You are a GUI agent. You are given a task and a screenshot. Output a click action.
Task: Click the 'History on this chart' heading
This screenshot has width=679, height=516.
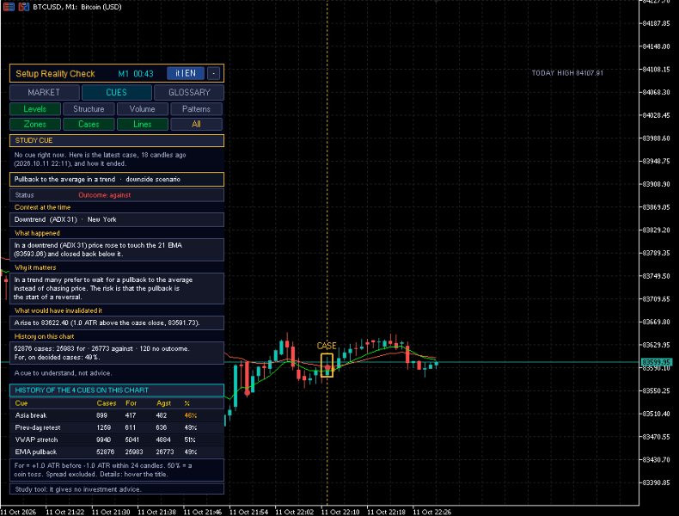click(44, 336)
